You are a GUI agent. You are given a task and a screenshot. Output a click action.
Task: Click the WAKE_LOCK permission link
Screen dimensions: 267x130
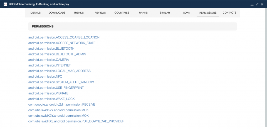(51, 99)
